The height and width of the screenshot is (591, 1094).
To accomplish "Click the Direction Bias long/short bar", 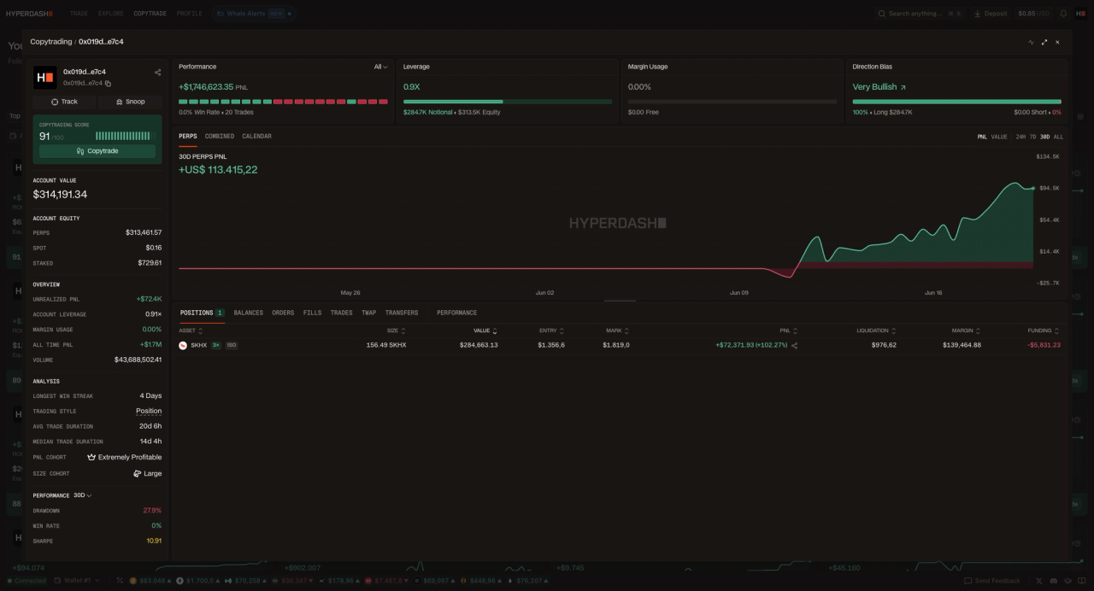I will pyautogui.click(x=957, y=102).
